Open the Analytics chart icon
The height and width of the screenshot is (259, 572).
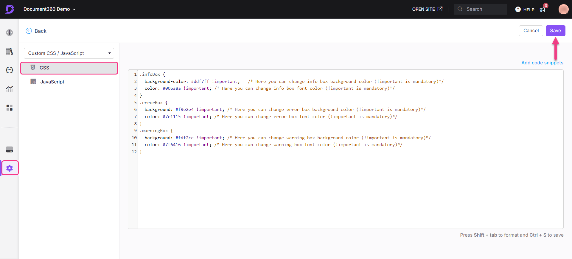pos(10,89)
